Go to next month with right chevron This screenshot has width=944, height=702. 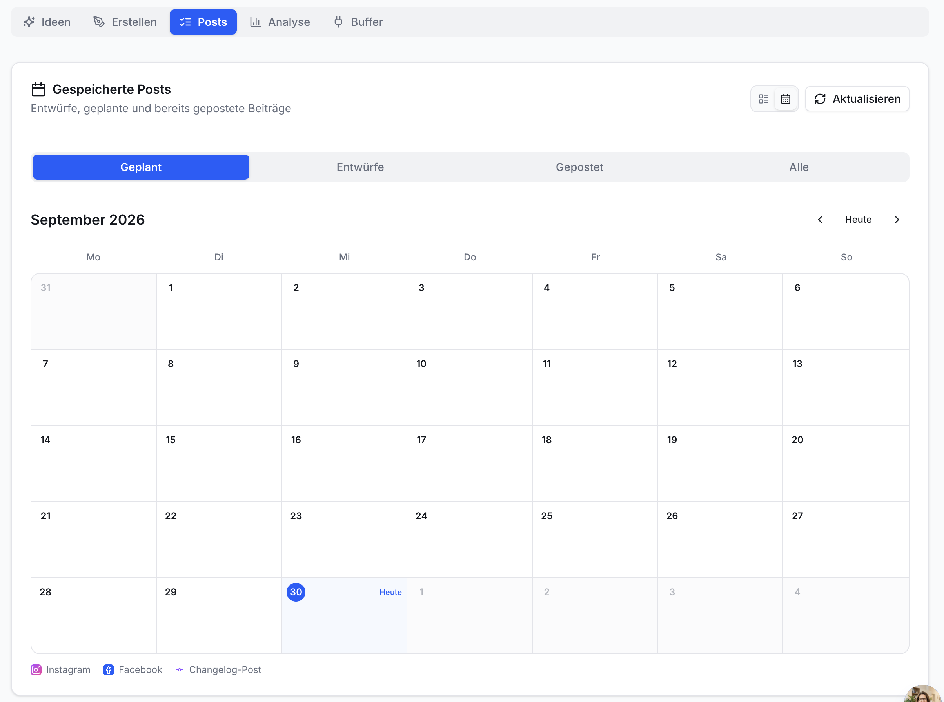pos(897,220)
